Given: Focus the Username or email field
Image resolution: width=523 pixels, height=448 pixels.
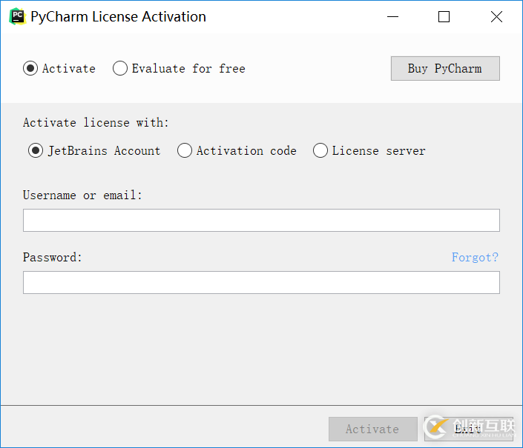Looking at the screenshot, I should pyautogui.click(x=261, y=221).
